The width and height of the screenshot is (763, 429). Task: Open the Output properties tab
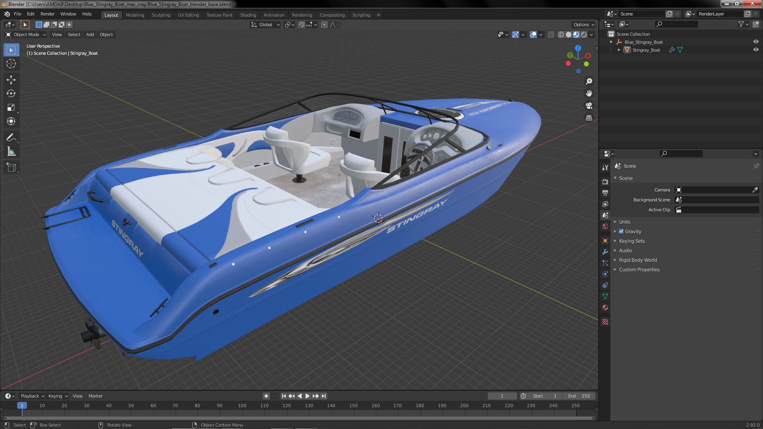[605, 193]
